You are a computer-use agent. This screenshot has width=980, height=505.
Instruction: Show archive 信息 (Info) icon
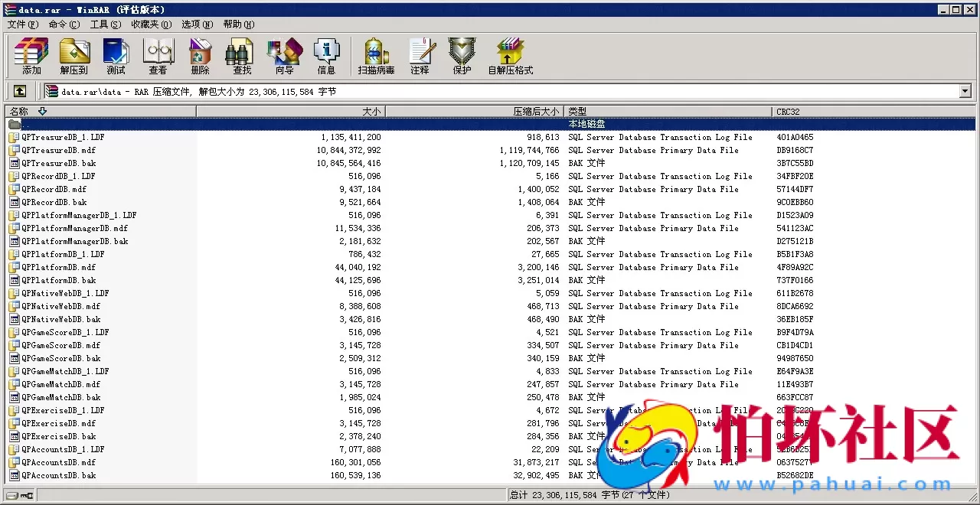[326, 56]
